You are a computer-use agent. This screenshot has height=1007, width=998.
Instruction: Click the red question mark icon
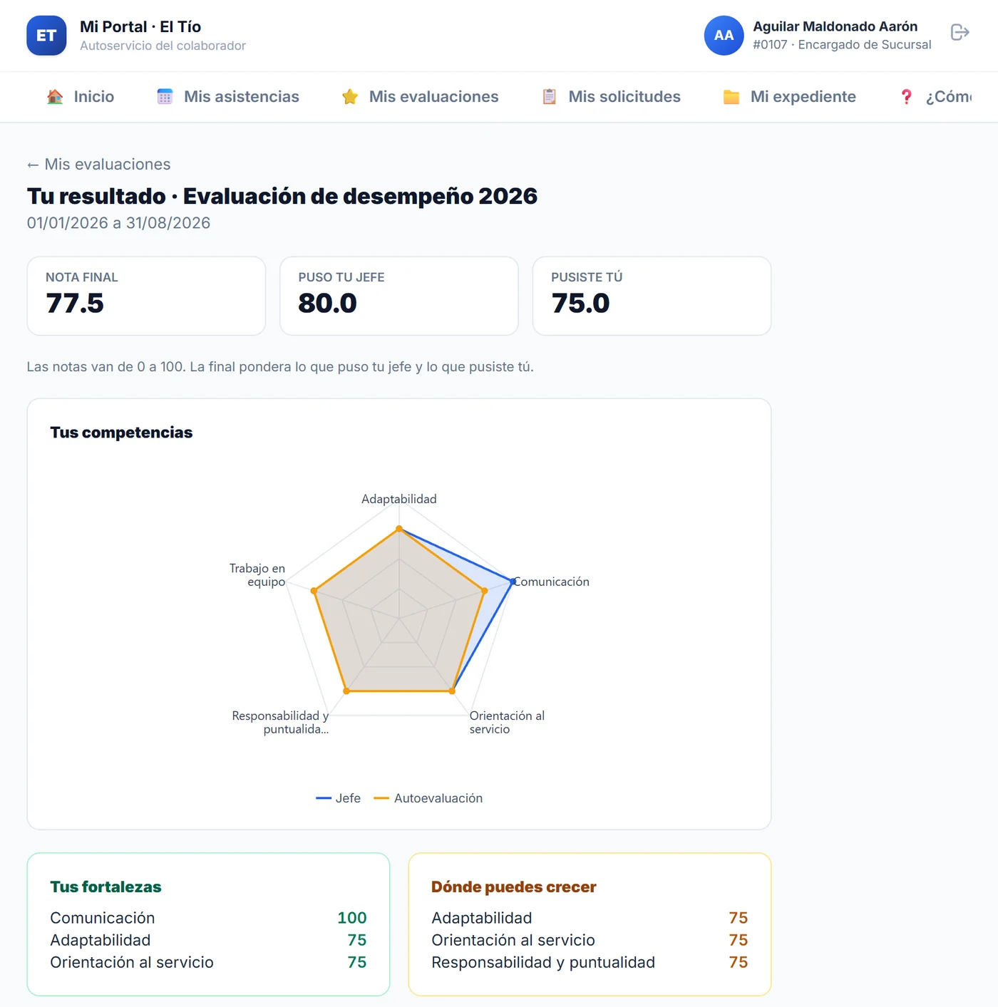point(906,97)
